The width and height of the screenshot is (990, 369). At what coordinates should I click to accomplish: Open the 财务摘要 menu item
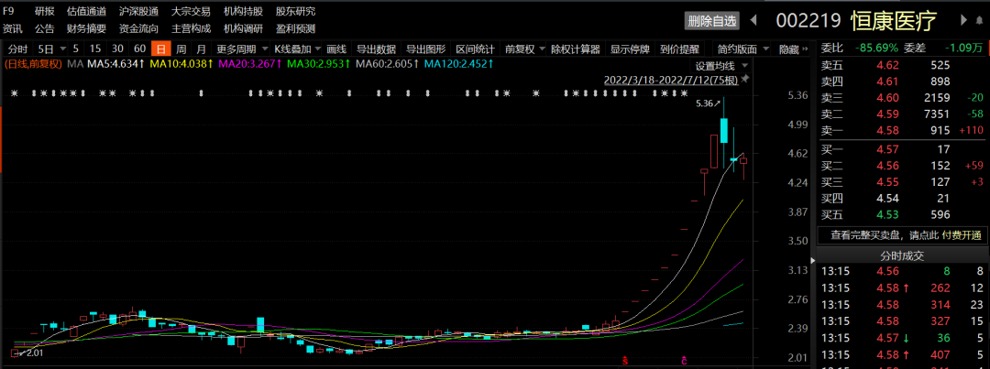[x=86, y=29]
